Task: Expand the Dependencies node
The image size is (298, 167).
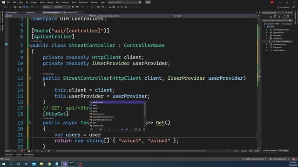Action: (267, 32)
